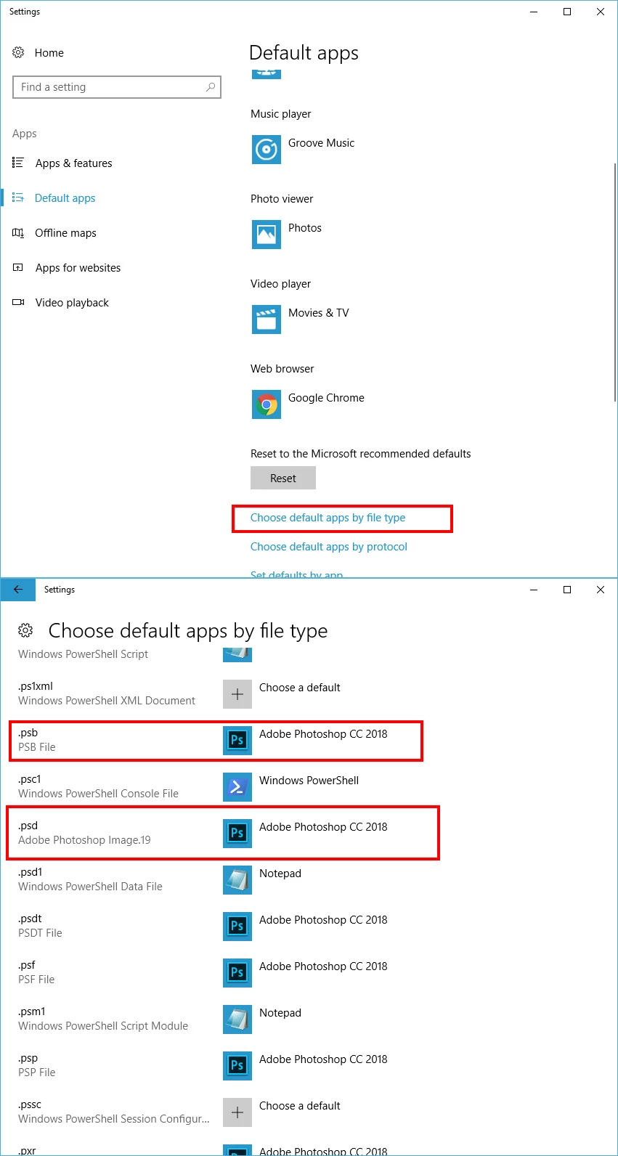Screen dimensions: 618x1156
Task: Minimize the upper Settings window
Action: point(534,12)
